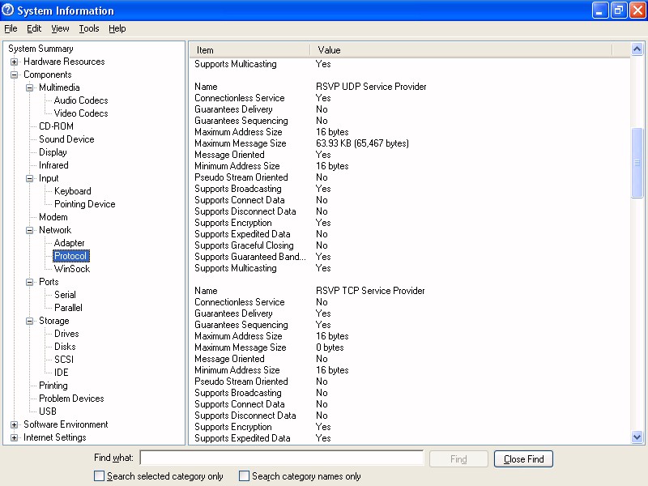The image size is (648, 486).
Task: Open the File menu
Action: click(x=11, y=28)
